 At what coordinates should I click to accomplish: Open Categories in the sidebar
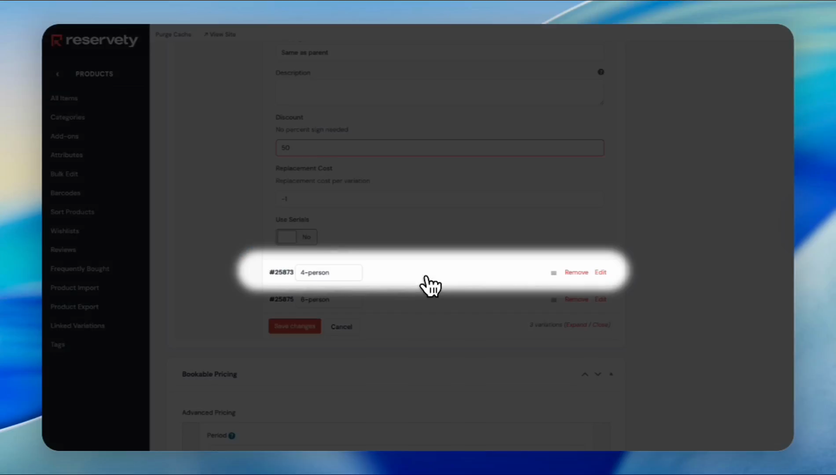pos(67,117)
